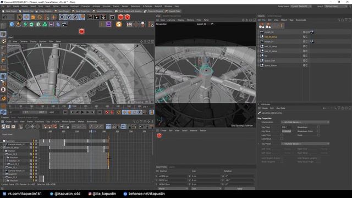Screen dimensions: 352x198
Task: Click the orange round S plugin icon
Action: click(x=119, y=24)
